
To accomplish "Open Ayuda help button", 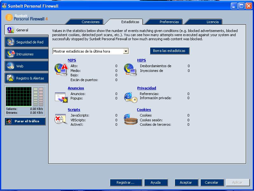I will [x=156, y=182].
